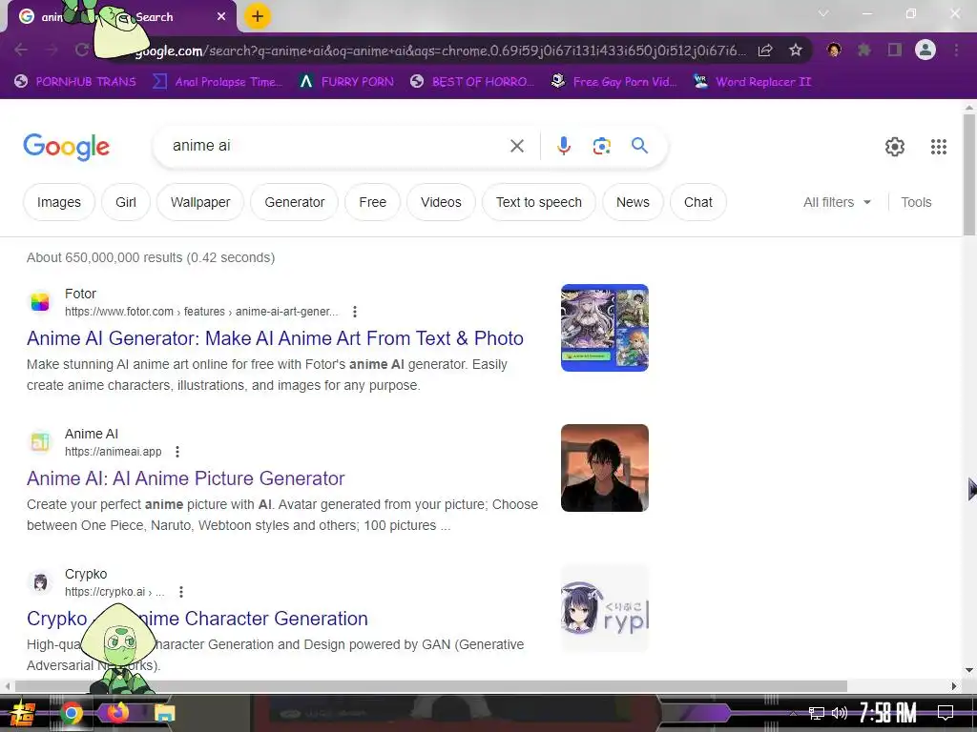Image resolution: width=977 pixels, height=732 pixels.
Task: Open the Word Replacer II bookmark
Action: pos(752,82)
